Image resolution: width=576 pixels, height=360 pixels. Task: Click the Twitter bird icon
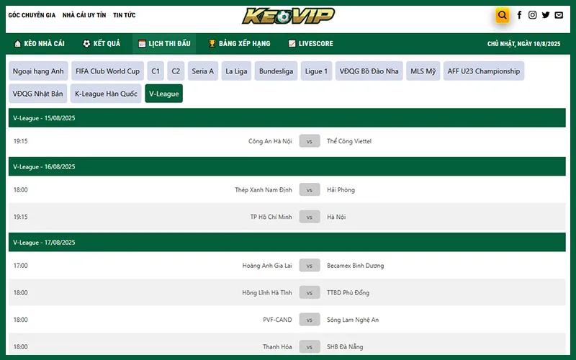pyautogui.click(x=546, y=15)
